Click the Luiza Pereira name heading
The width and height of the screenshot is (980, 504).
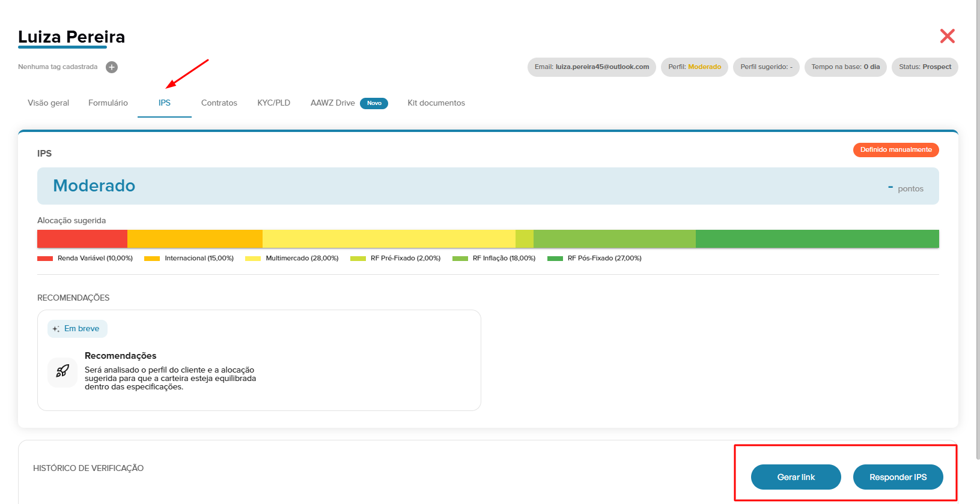pyautogui.click(x=72, y=37)
